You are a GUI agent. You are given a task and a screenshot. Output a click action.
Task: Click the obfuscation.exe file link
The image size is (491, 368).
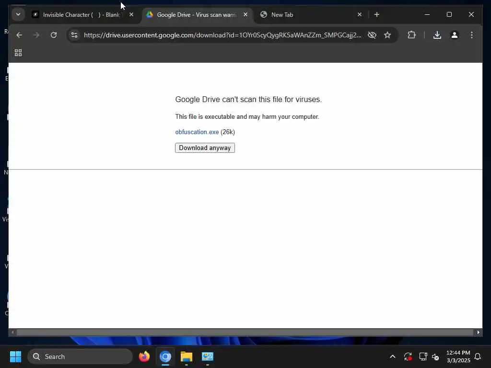[x=197, y=132]
